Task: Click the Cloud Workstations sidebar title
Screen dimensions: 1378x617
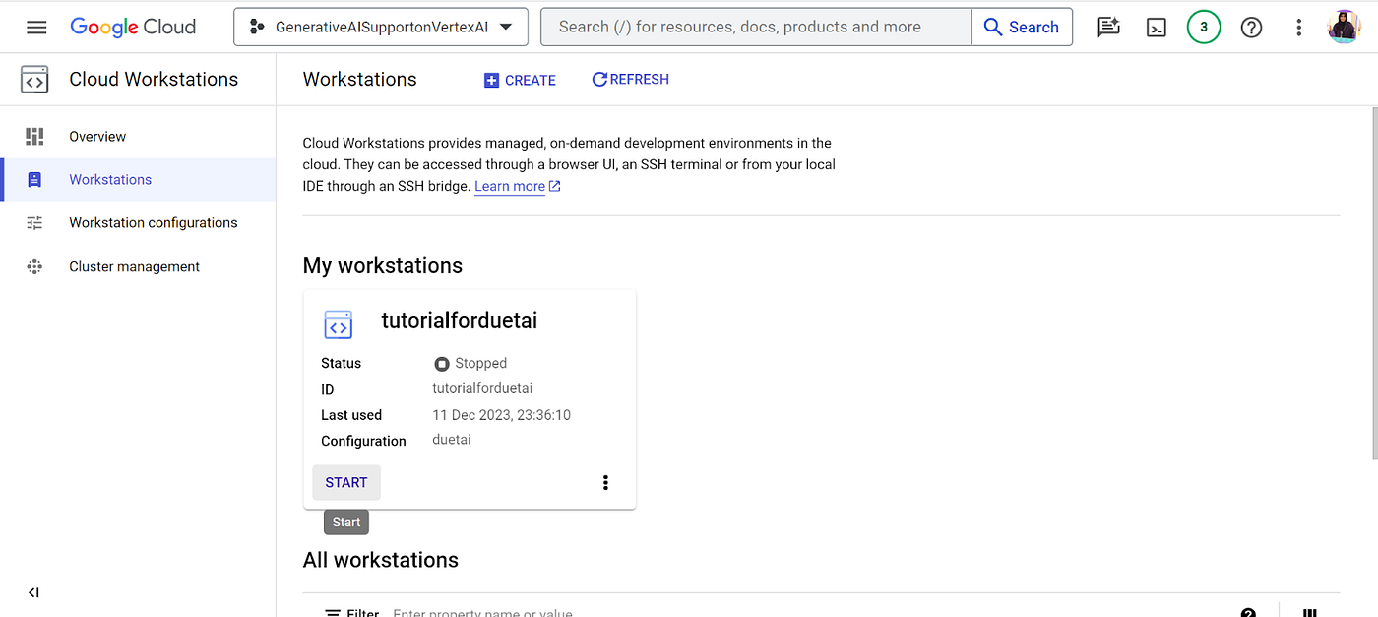Action: (154, 80)
